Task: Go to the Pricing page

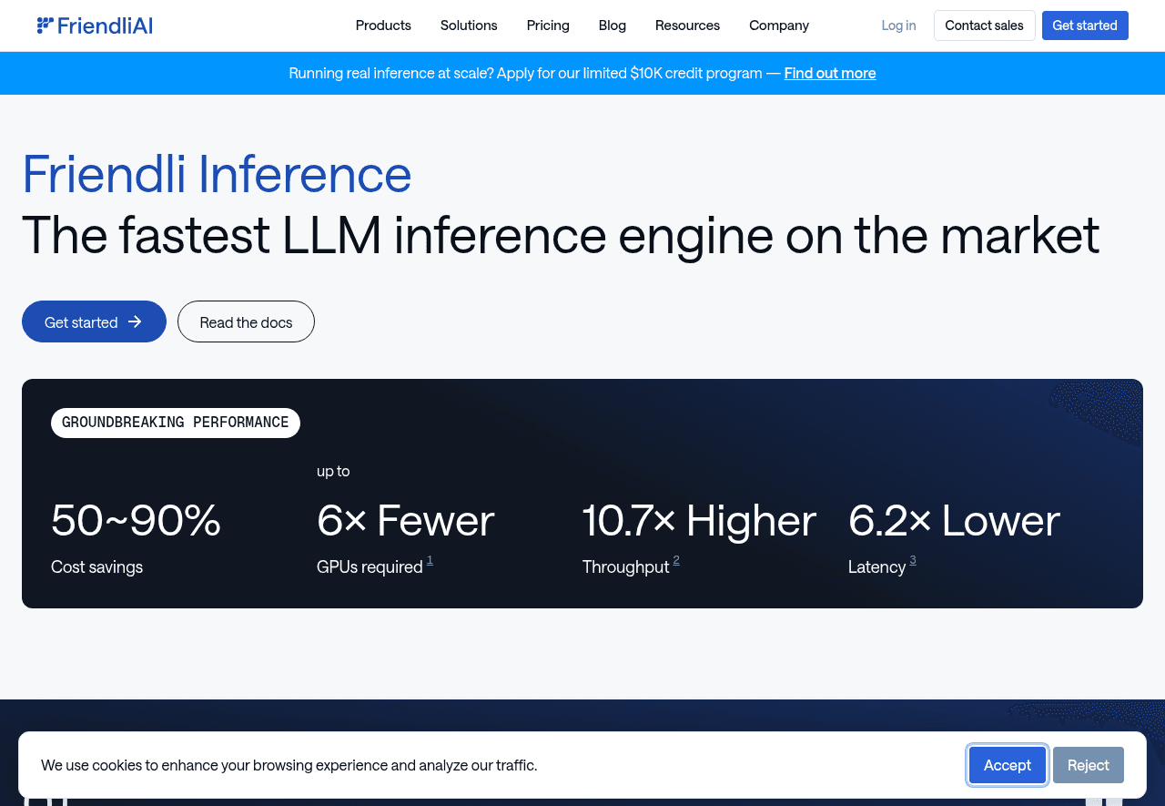Action: coord(548,26)
